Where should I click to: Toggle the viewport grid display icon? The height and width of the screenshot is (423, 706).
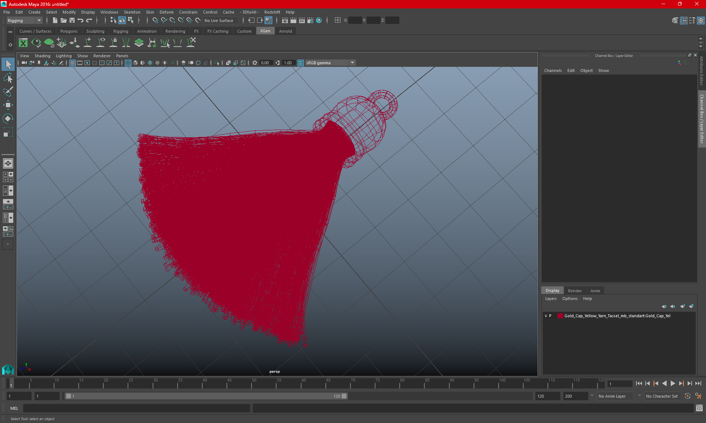pos(72,63)
